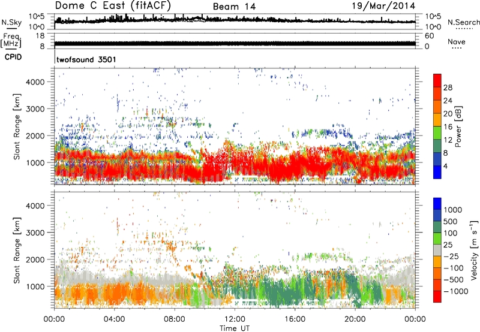
Task: Click the '4000' tick on power panel axis
Action: pos(35,82)
